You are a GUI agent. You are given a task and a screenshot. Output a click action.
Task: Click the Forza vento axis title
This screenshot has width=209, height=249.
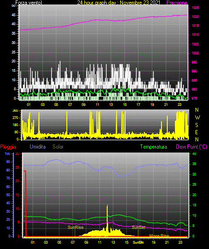(x=29, y=3)
